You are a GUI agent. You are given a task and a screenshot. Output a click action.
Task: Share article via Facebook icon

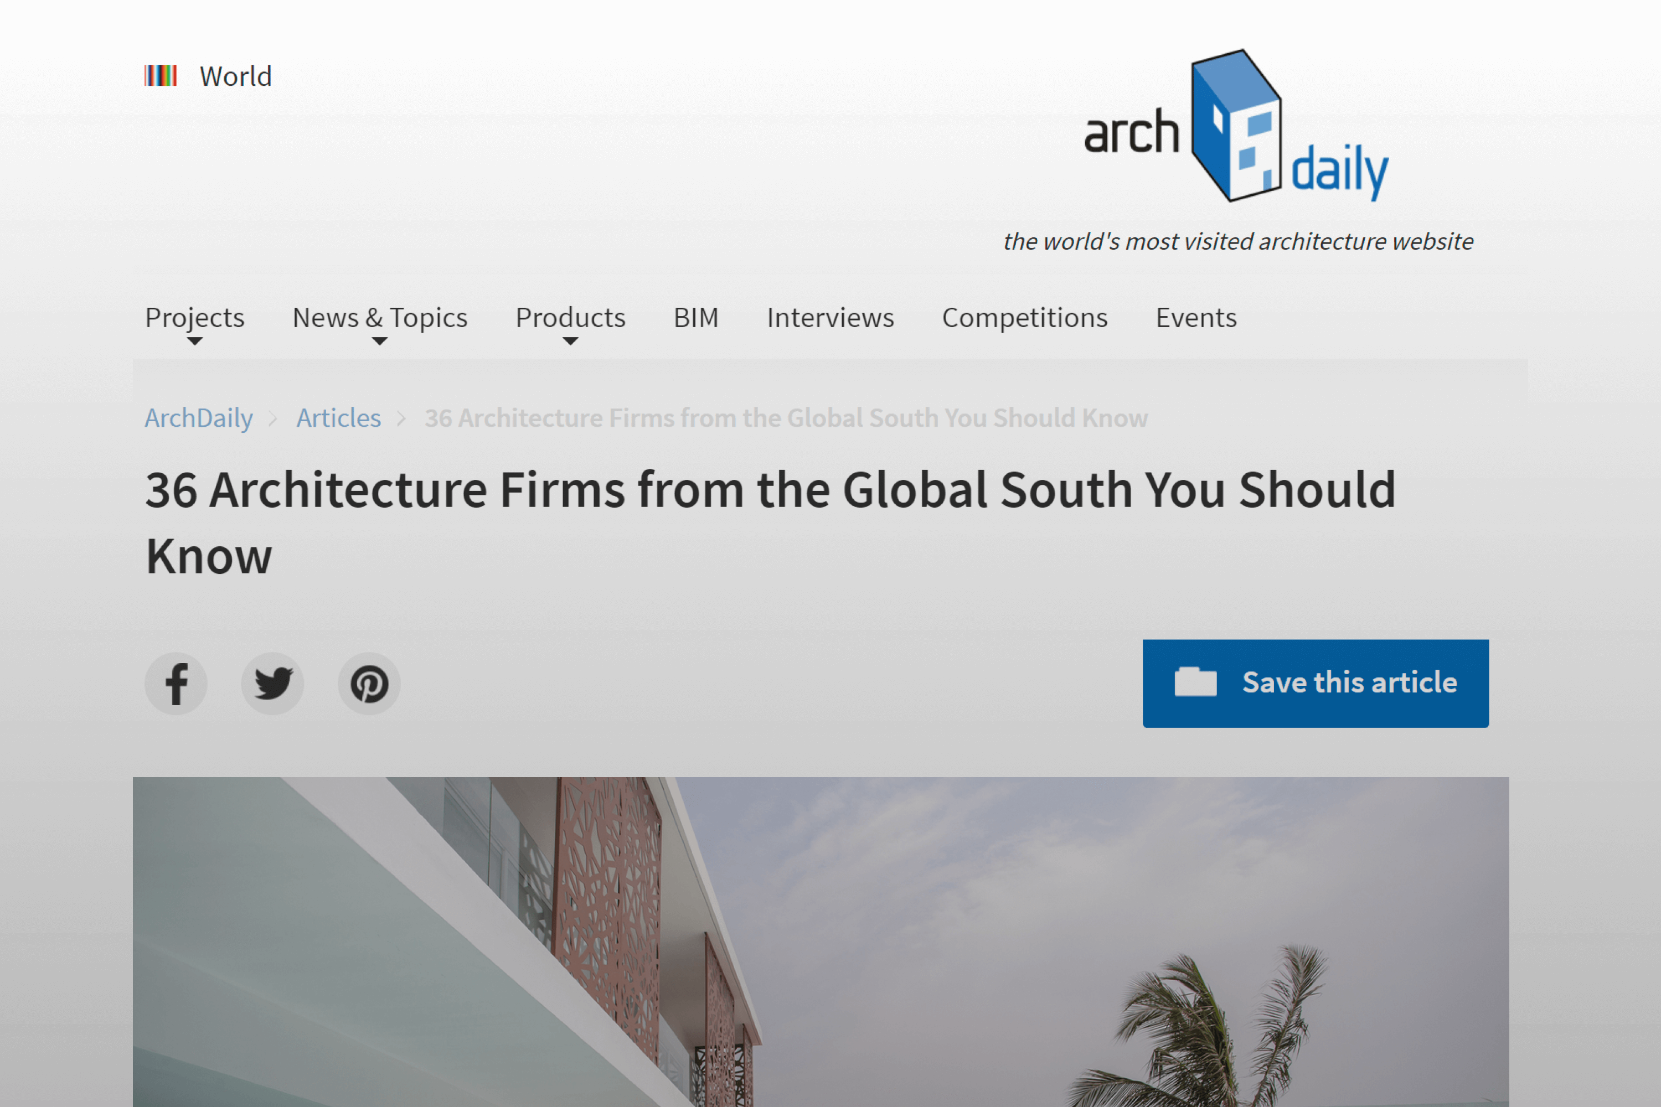click(176, 684)
